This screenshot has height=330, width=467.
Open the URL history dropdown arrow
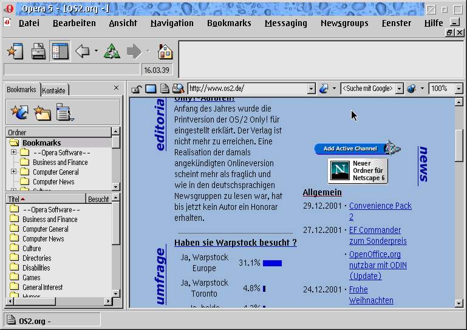pos(312,89)
